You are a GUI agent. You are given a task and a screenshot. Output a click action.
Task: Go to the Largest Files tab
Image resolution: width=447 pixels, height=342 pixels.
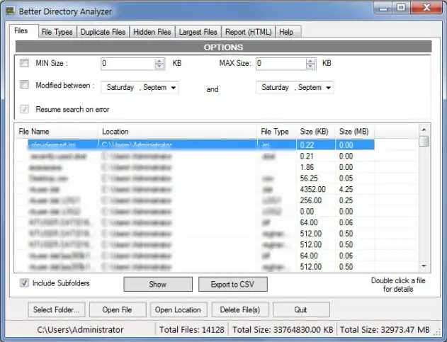[x=198, y=32]
